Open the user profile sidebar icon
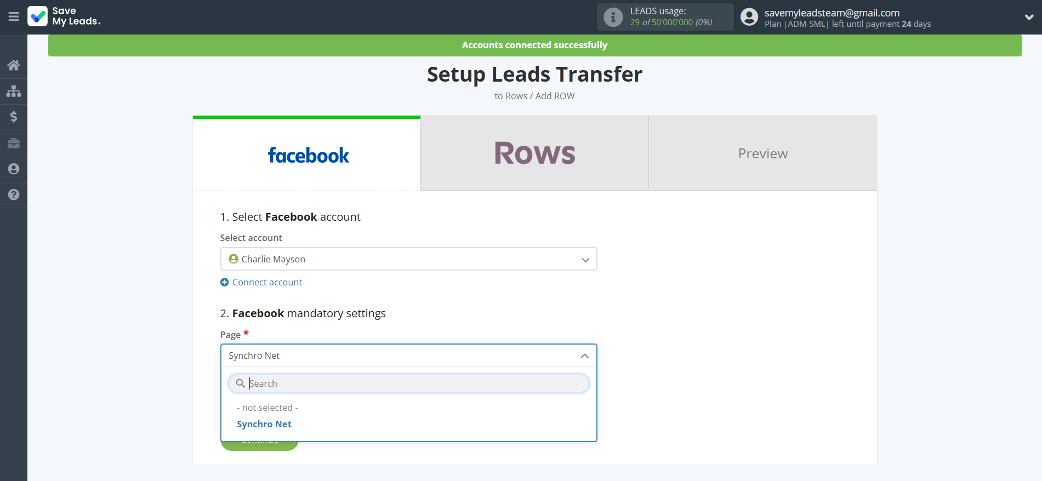 [x=14, y=169]
